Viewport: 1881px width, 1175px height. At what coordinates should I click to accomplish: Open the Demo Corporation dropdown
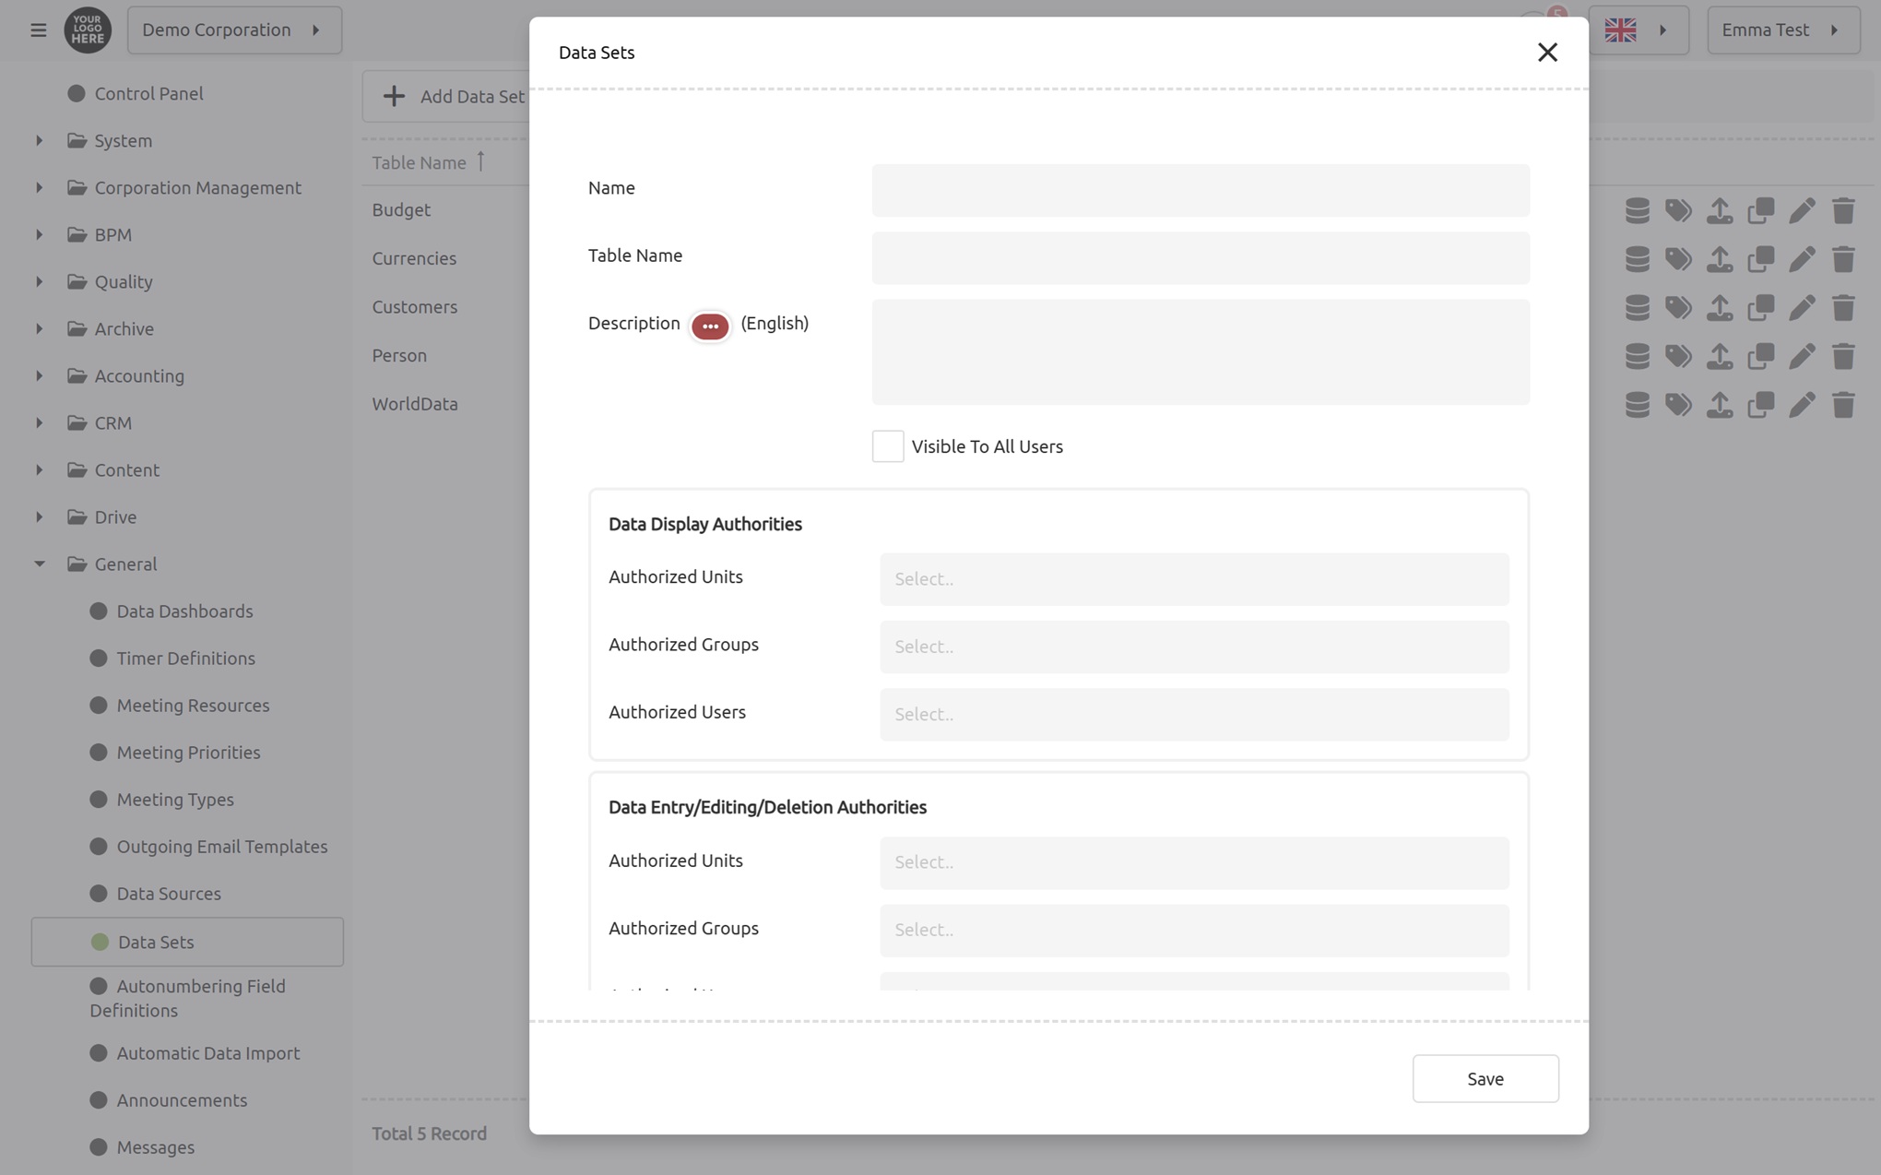(x=234, y=30)
